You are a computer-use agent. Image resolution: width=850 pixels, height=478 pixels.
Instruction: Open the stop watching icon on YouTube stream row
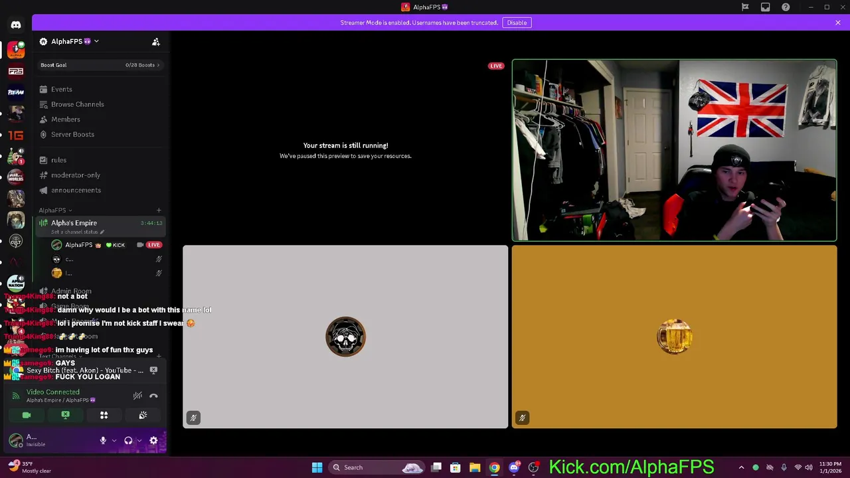click(153, 370)
